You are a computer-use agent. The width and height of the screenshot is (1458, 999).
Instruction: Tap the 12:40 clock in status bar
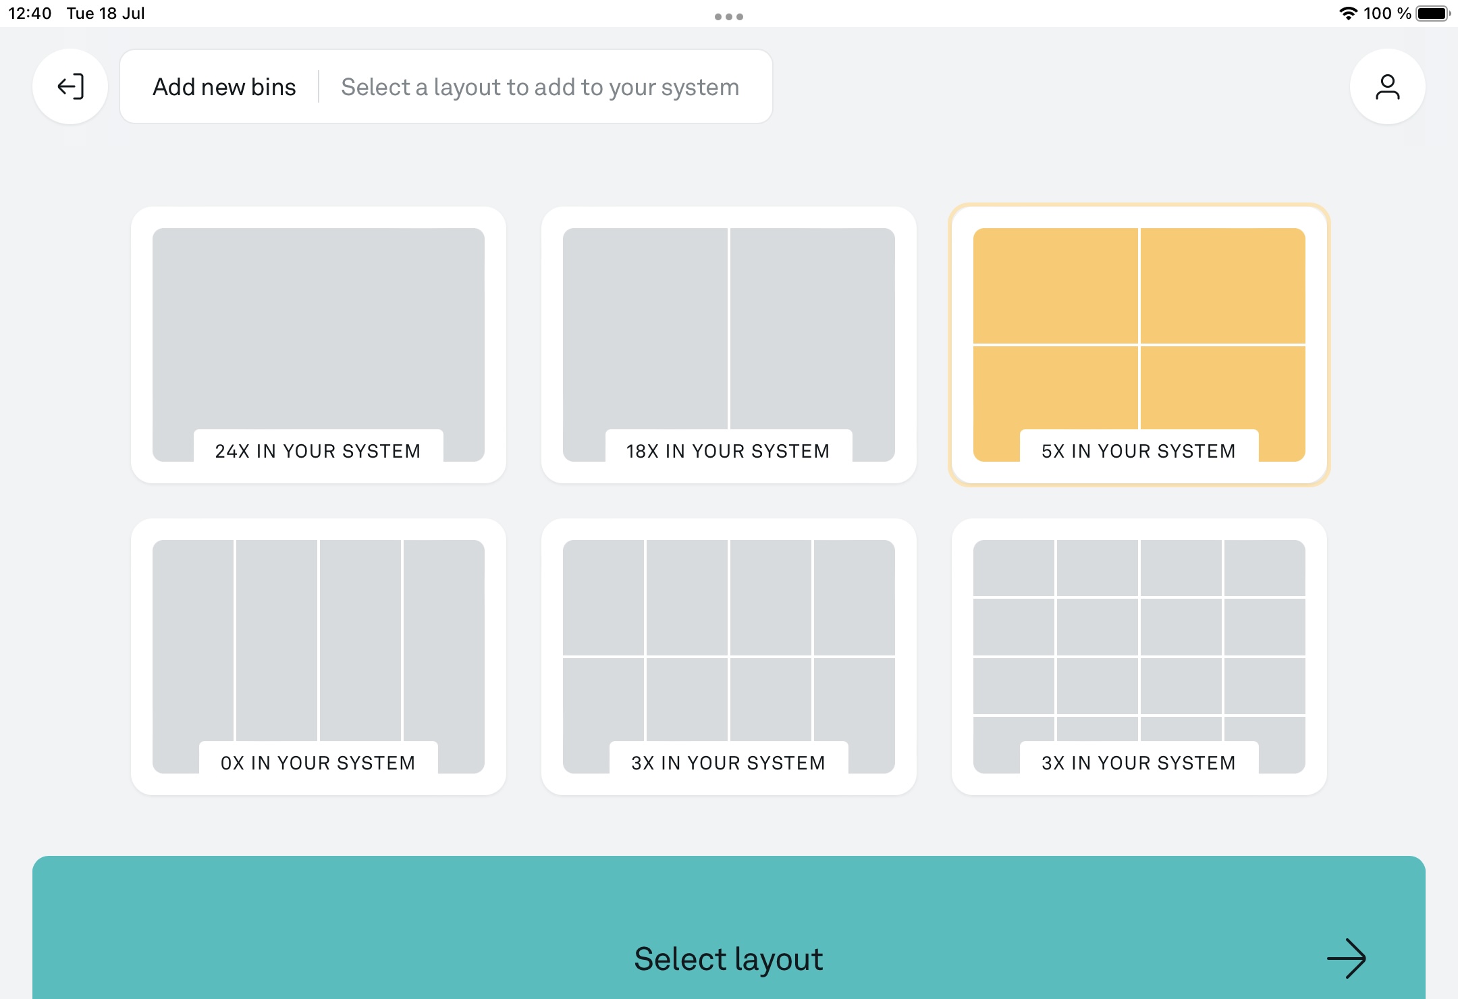coord(30,13)
